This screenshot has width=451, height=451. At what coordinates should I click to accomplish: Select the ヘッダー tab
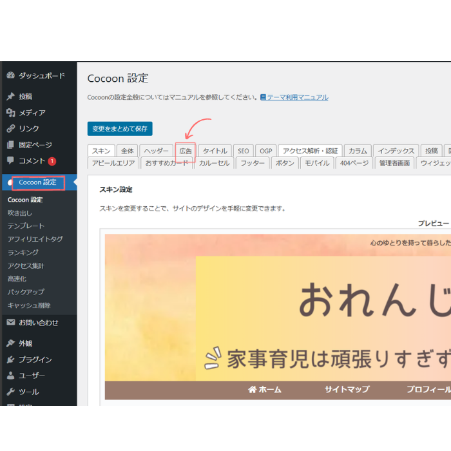[x=157, y=151]
